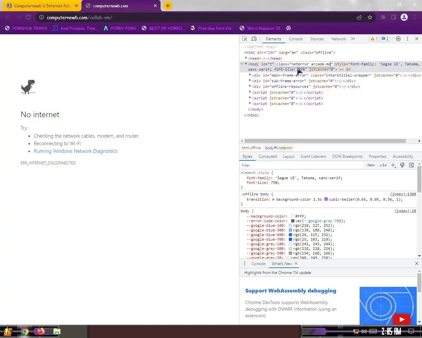Expand the head element node
This screenshot has width=422, height=338.
(x=246, y=58)
